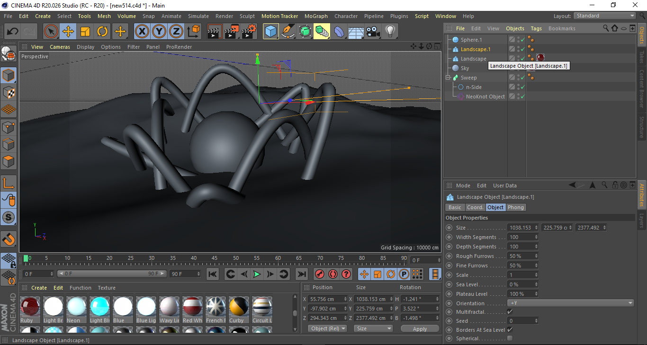Switch to the Phong tab

[x=516, y=207]
